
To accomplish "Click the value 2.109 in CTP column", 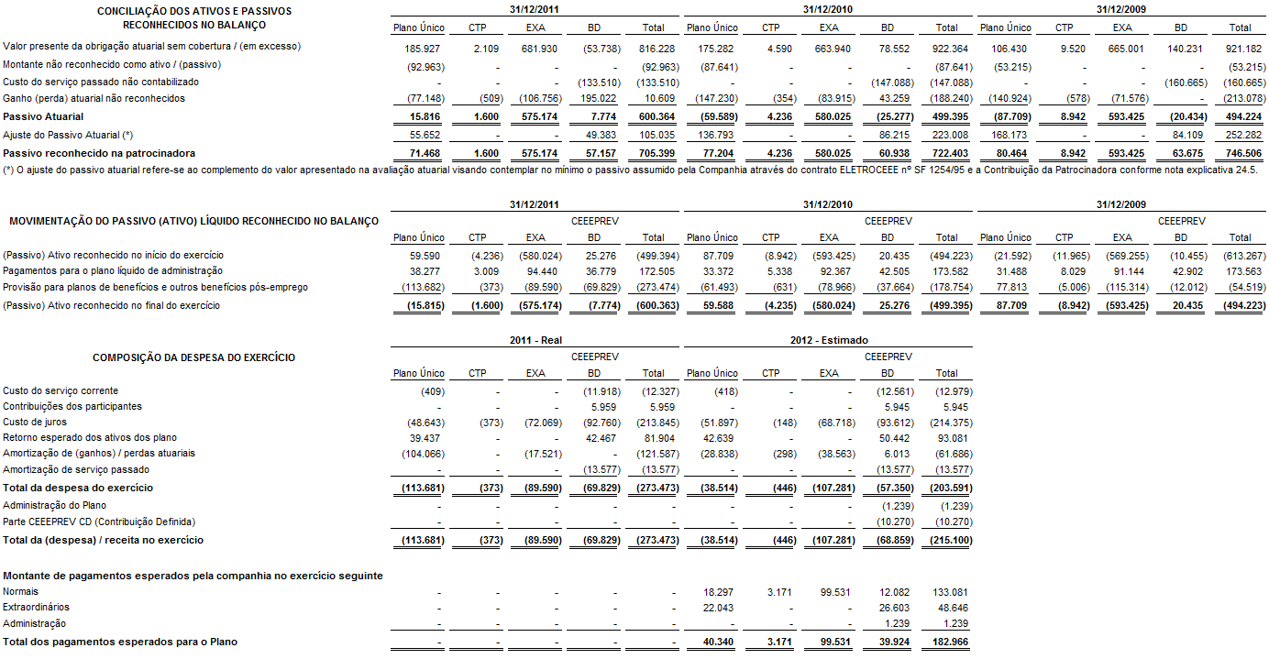I will (488, 47).
